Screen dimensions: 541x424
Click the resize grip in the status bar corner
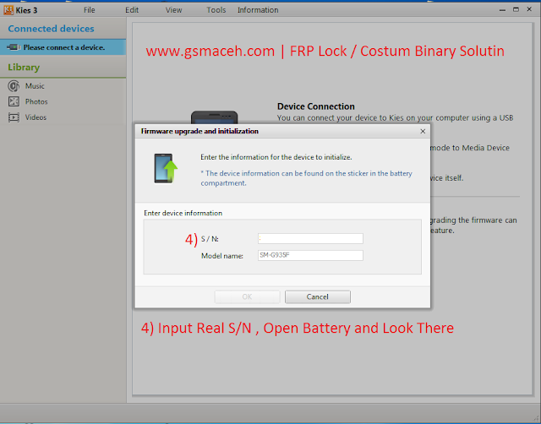point(536,418)
